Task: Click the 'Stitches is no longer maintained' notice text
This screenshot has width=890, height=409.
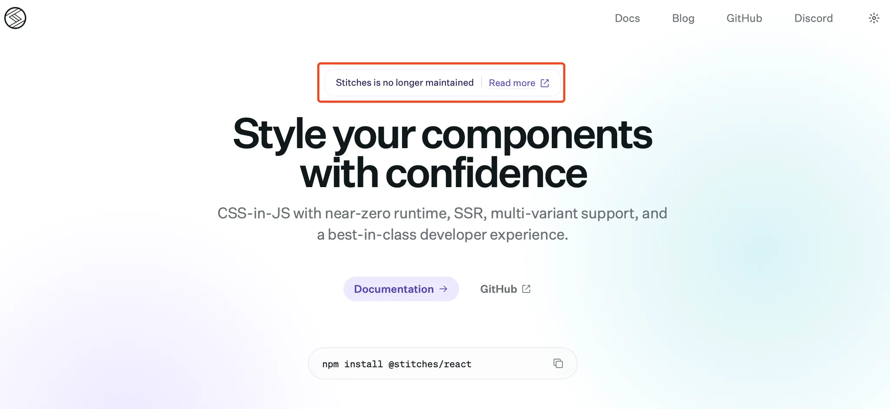Action: point(405,82)
